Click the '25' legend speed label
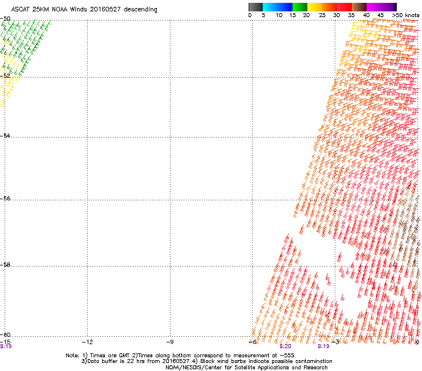This screenshot has height=371, width=422. tap(322, 15)
